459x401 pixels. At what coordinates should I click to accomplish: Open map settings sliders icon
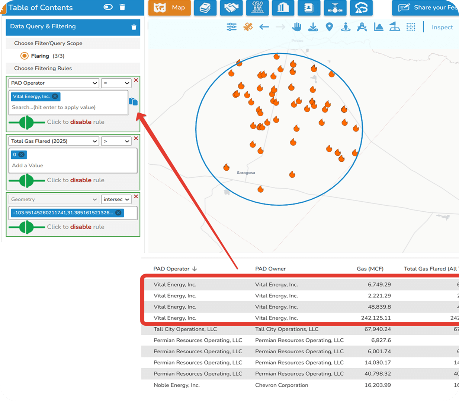[231, 27]
